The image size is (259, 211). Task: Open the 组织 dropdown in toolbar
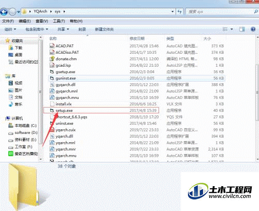coord(10,29)
